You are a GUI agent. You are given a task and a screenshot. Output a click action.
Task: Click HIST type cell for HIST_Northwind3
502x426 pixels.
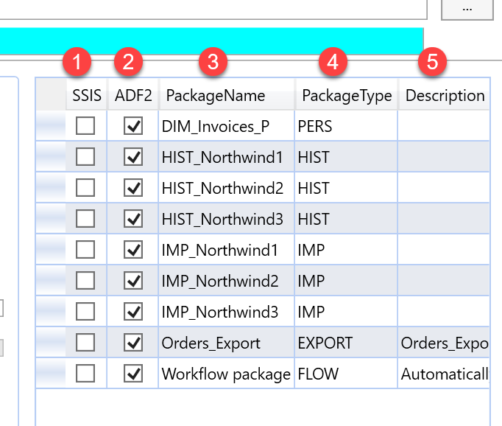point(346,219)
